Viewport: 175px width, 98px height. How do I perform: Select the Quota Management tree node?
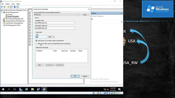point(12,12)
